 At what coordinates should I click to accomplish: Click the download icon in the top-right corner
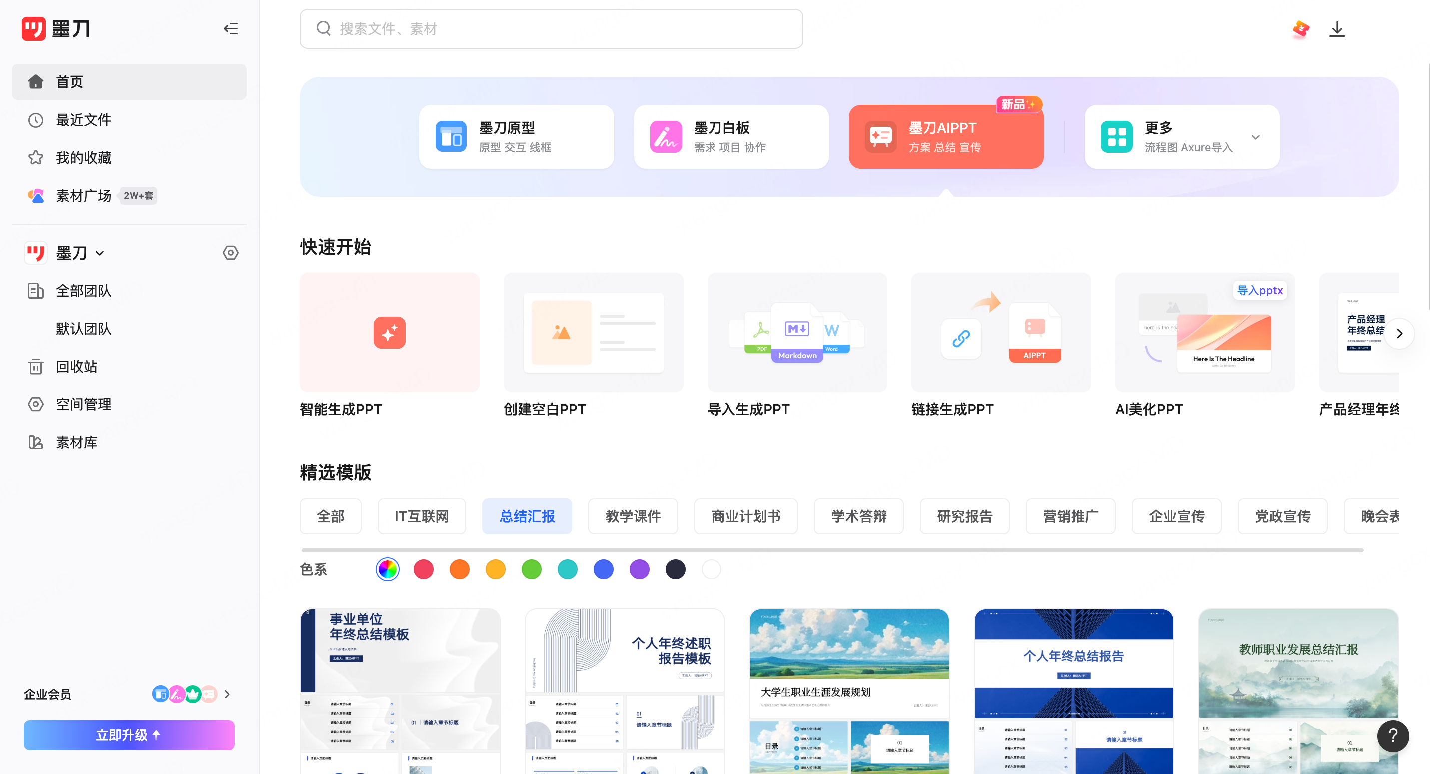pyautogui.click(x=1337, y=29)
